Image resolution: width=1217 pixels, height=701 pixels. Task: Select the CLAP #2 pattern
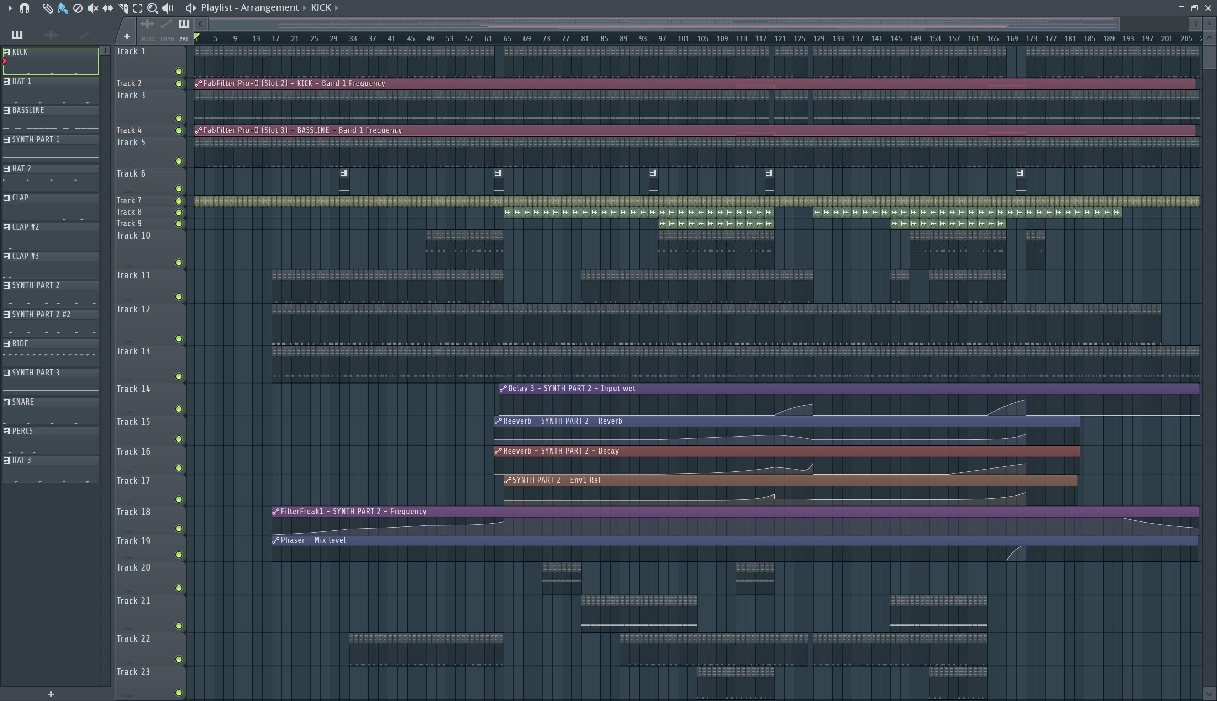pos(51,236)
